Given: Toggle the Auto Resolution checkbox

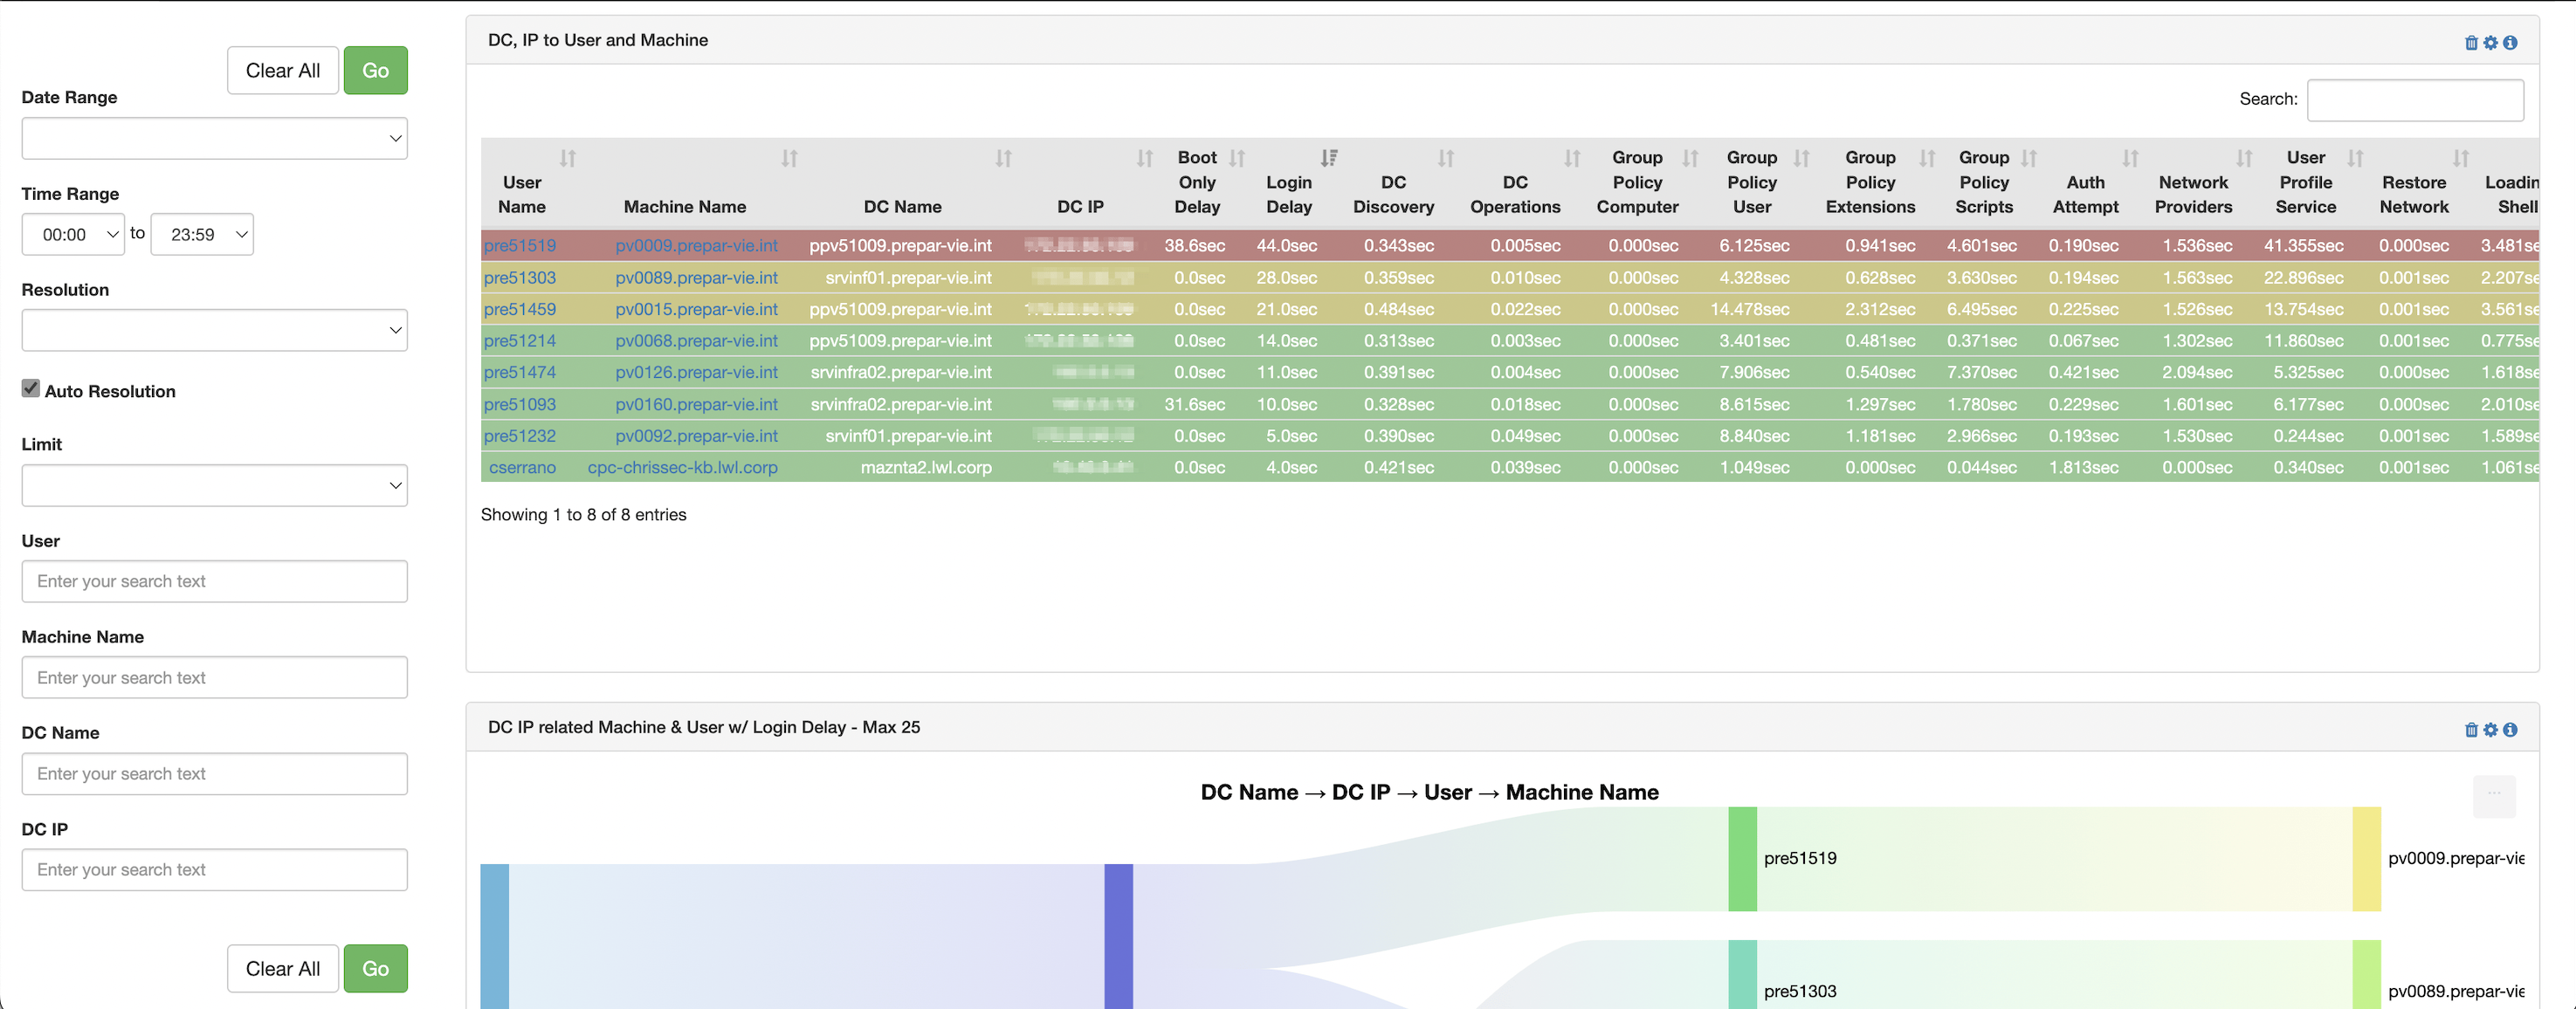Looking at the screenshot, I should [x=31, y=389].
